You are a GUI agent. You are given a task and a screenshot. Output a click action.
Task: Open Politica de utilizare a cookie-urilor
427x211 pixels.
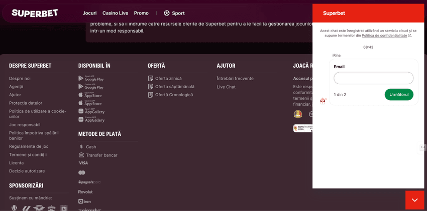point(38,114)
